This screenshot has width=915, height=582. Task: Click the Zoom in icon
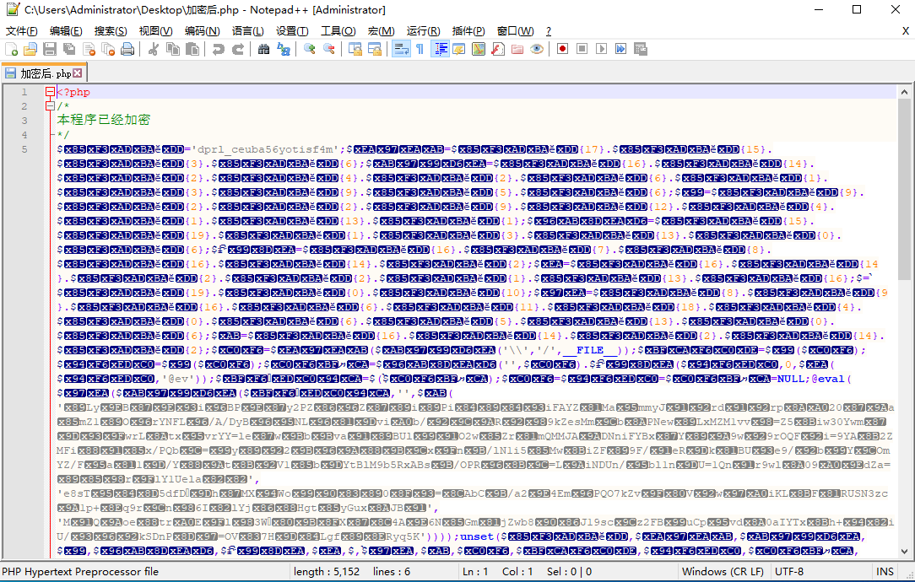coord(310,49)
